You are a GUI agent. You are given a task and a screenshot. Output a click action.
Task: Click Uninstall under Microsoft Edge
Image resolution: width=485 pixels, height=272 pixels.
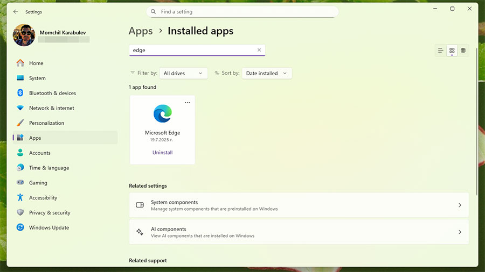click(162, 153)
